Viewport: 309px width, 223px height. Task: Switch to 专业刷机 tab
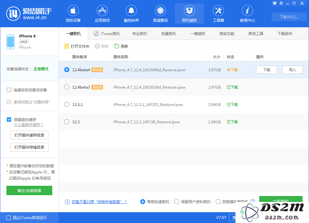140,33
